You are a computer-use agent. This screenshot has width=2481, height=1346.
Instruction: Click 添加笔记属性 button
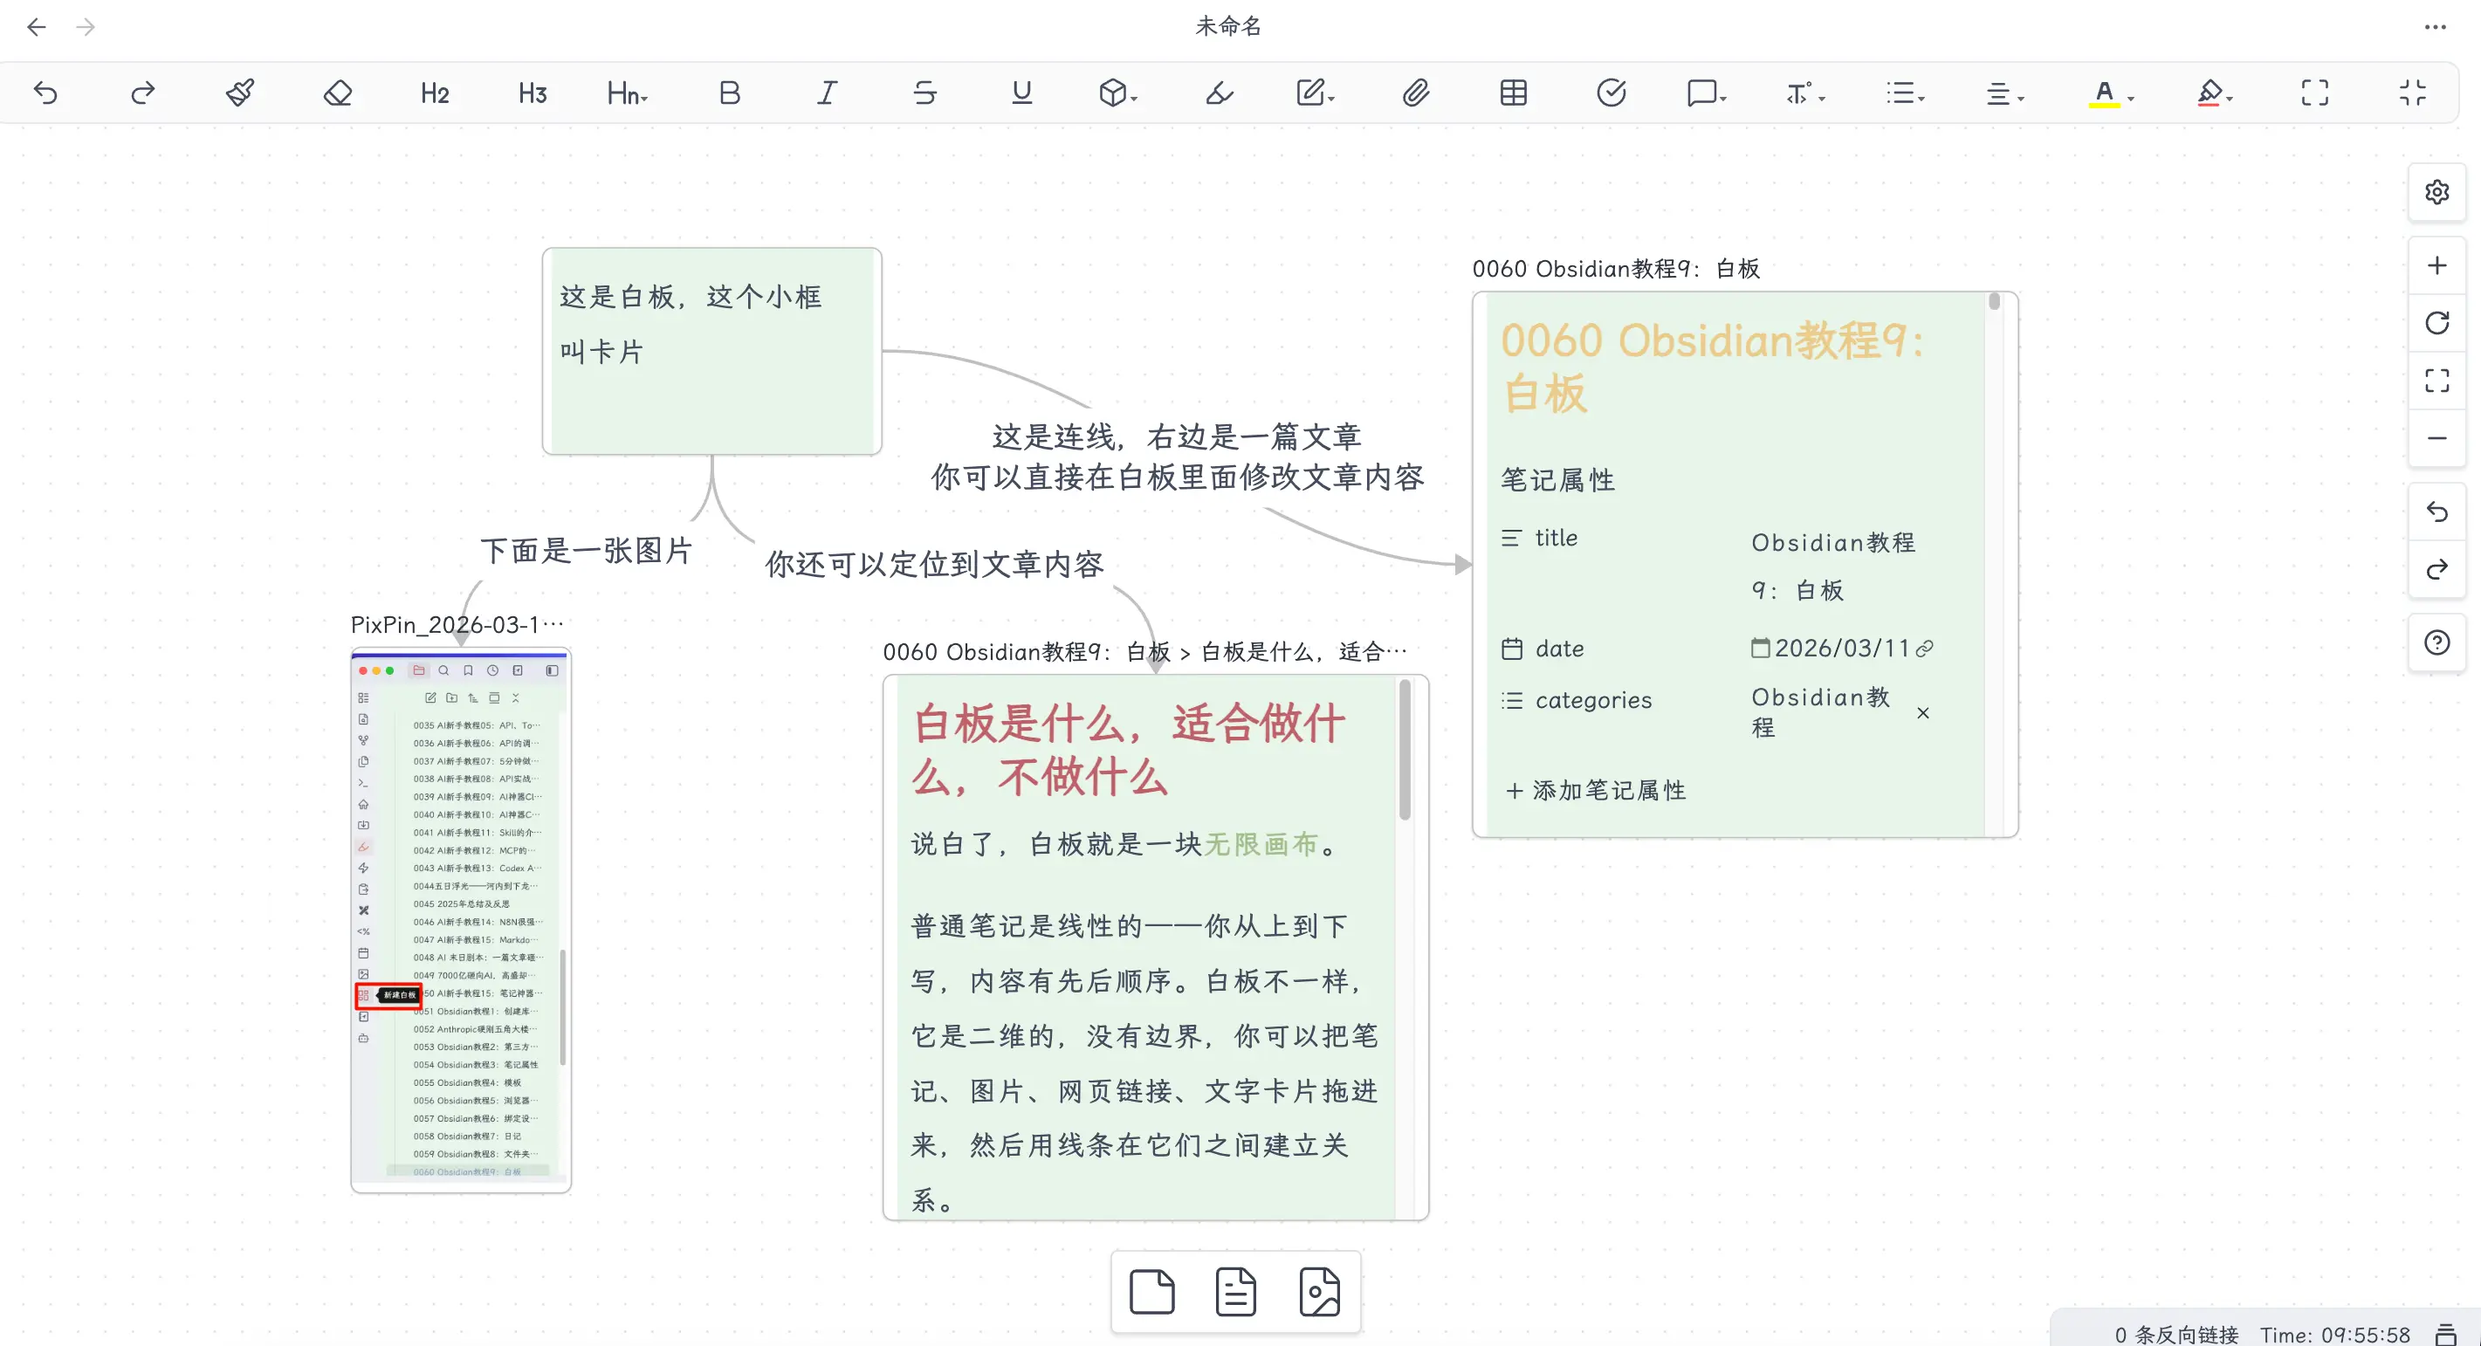(x=1595, y=791)
